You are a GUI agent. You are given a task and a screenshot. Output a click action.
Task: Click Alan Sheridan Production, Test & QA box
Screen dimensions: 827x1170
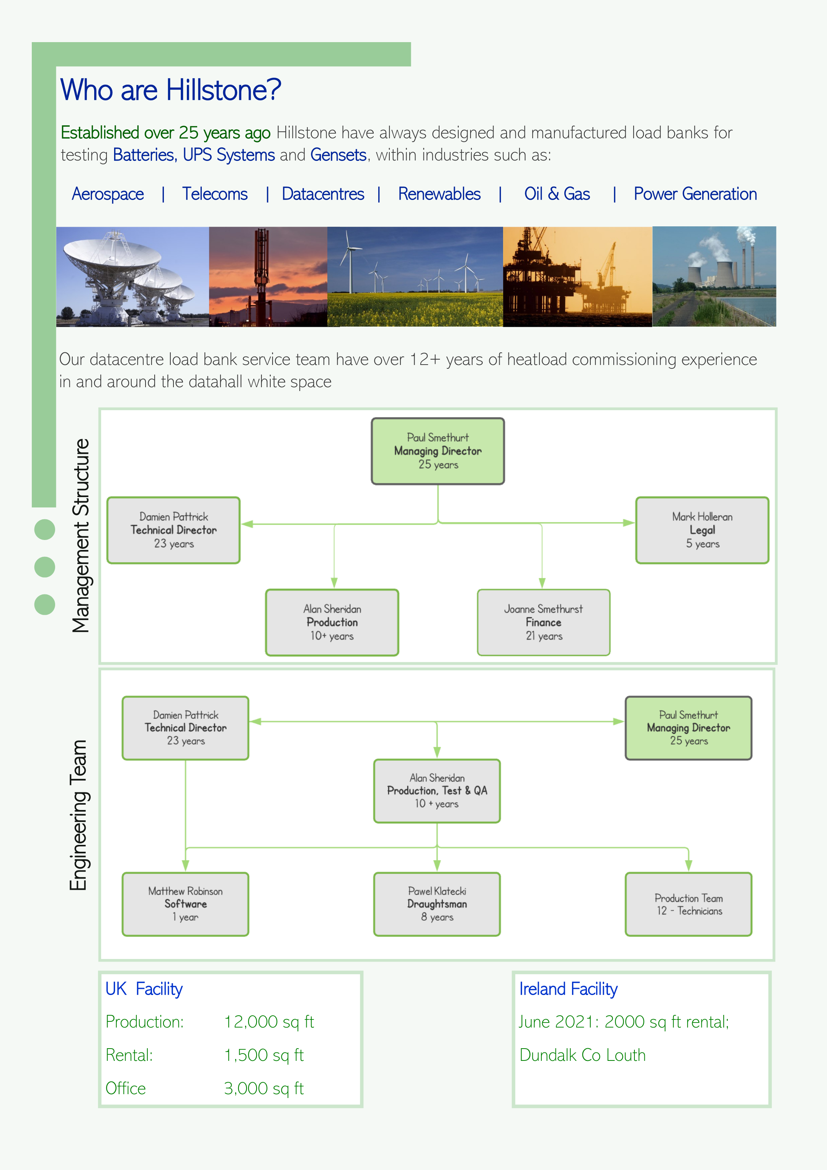point(437,791)
